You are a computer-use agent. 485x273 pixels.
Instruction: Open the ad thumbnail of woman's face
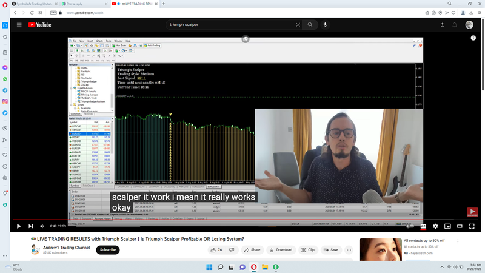pyautogui.click(x=381, y=249)
